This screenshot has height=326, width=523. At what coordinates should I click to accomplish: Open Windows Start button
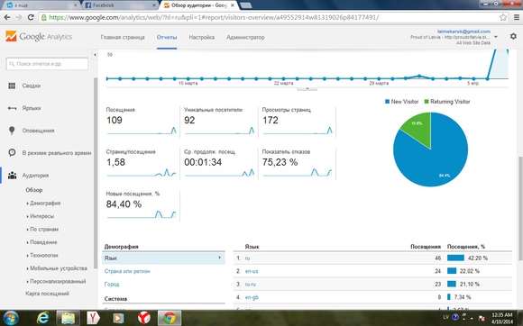11,318
